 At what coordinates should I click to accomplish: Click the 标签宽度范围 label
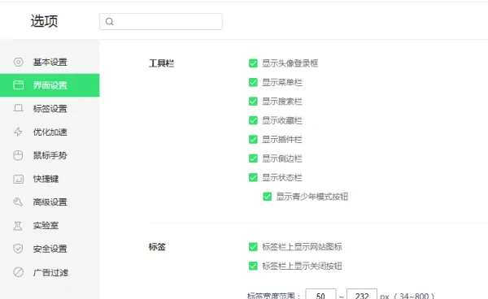(x=273, y=296)
